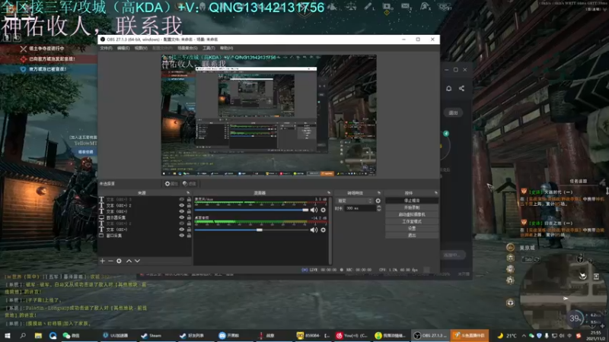Open transition properties gear beside 渐变
Screen dimensions: 609x342
(378, 201)
